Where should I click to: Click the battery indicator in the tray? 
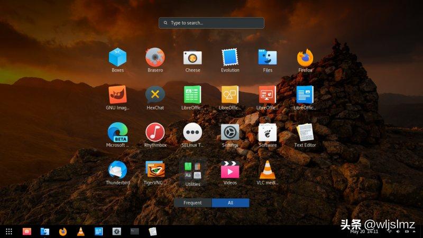coord(407,232)
